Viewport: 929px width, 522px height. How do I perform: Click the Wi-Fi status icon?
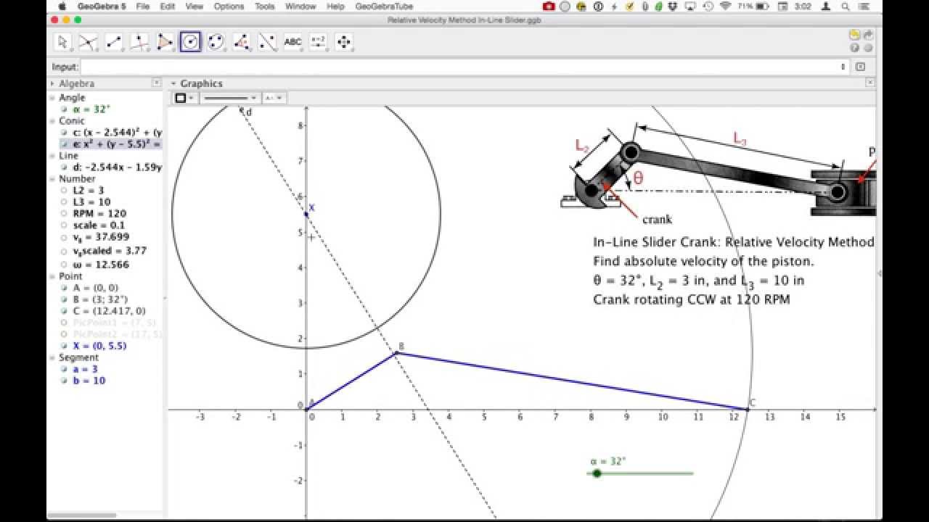pyautogui.click(x=725, y=7)
